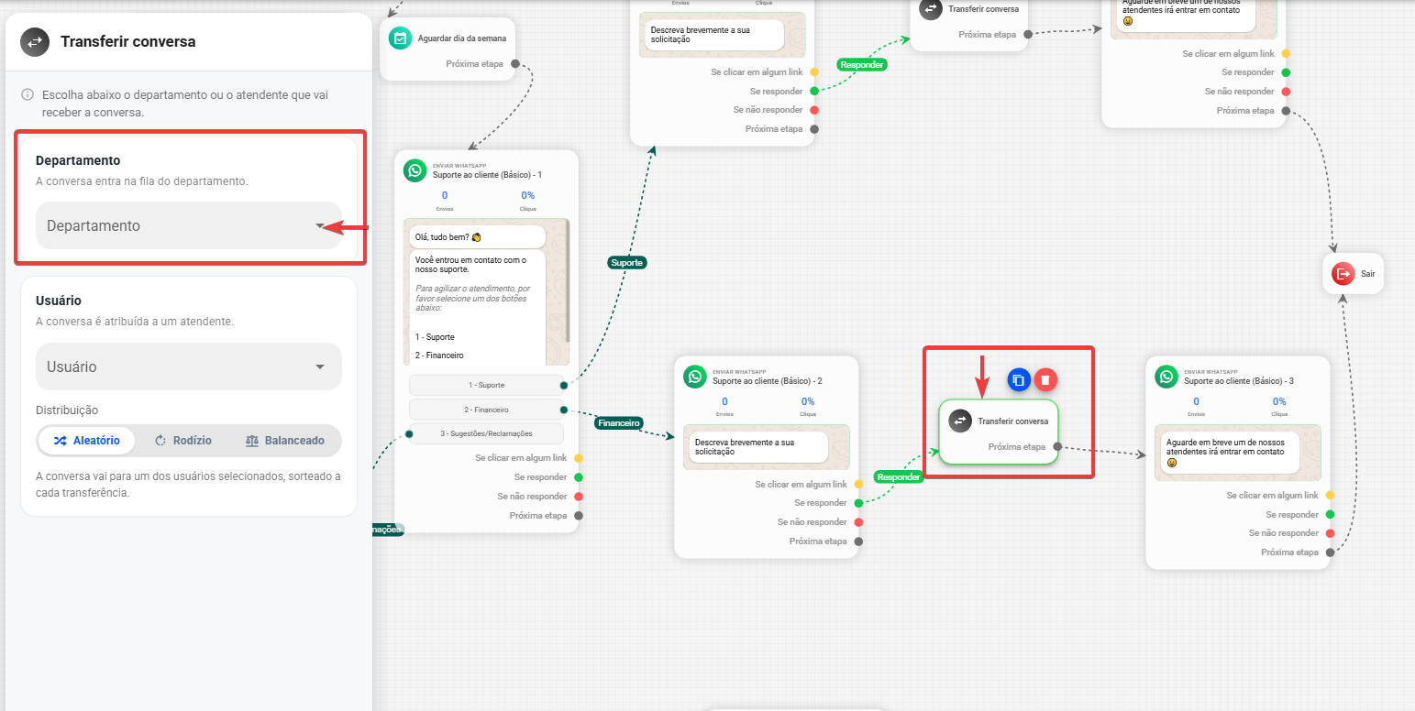Click Próxima etapa port on selected Transferir conversa node
The height and width of the screenshot is (711, 1415).
pyautogui.click(x=1057, y=447)
